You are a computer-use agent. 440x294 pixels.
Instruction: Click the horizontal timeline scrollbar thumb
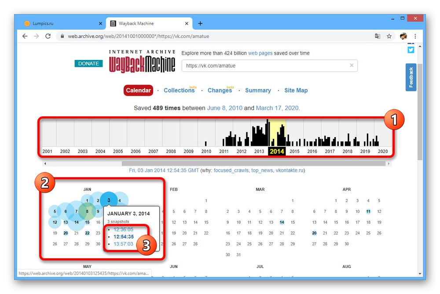(253, 163)
